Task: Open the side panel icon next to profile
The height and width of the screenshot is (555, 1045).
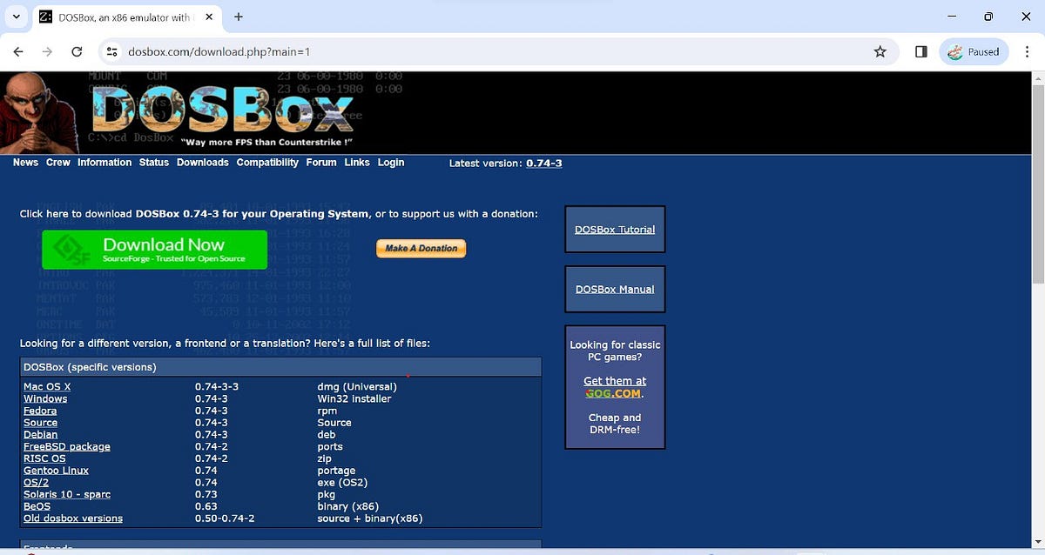Action: point(920,51)
